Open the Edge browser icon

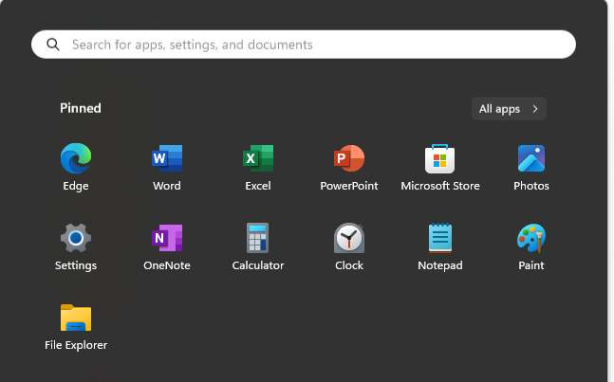(76, 158)
